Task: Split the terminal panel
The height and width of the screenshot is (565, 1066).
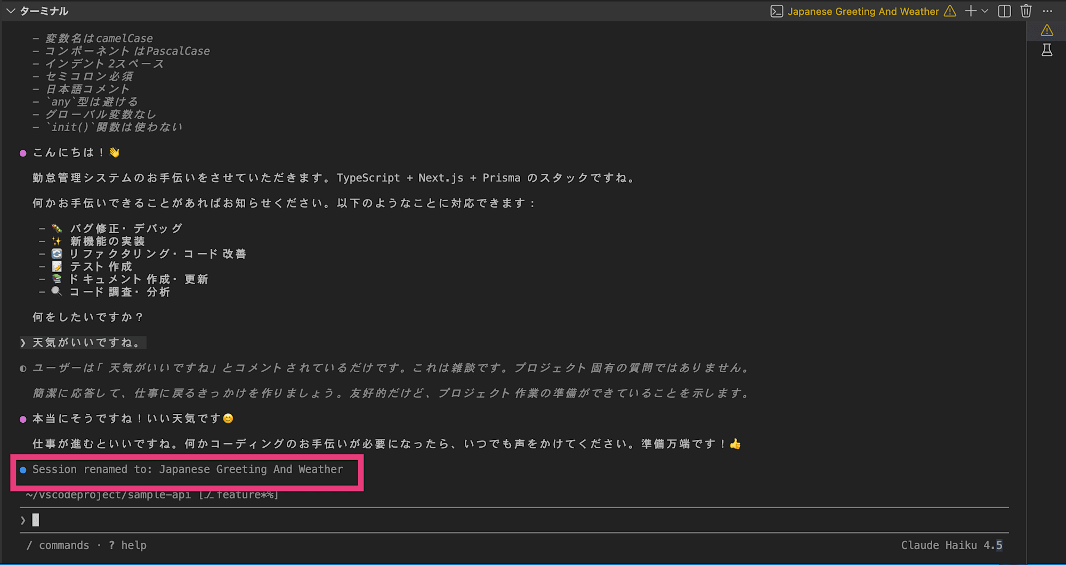Action: pos(1004,11)
